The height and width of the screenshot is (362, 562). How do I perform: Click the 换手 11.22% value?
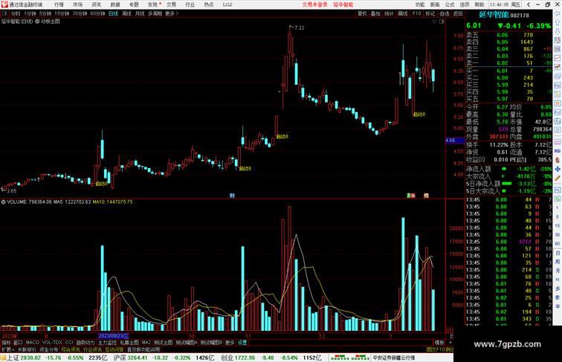pos(499,145)
